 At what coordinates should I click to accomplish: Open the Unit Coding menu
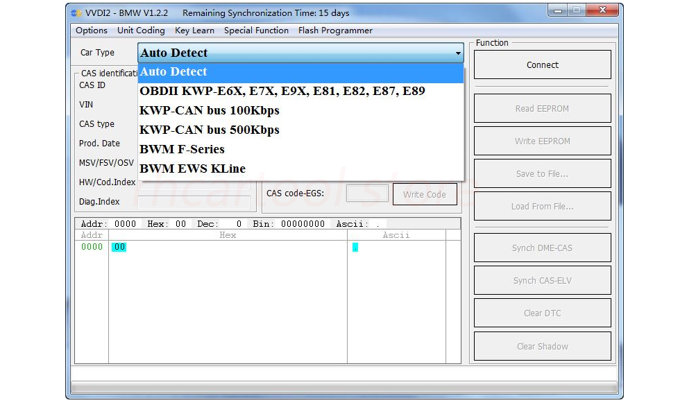pyautogui.click(x=141, y=31)
